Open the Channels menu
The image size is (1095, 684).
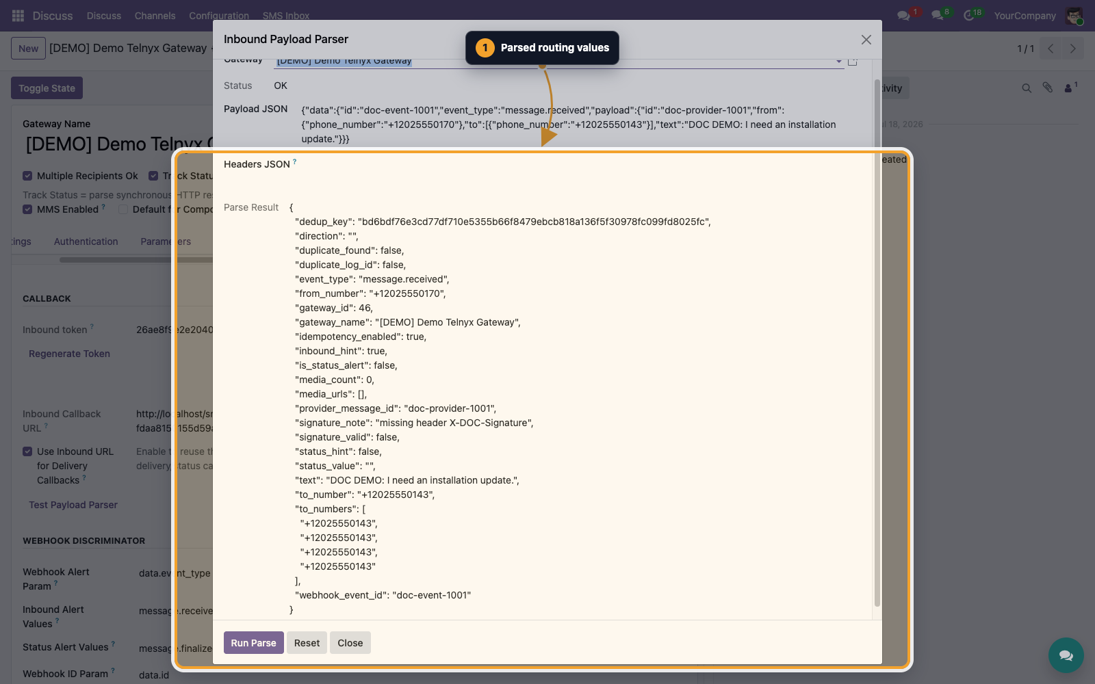[155, 16]
